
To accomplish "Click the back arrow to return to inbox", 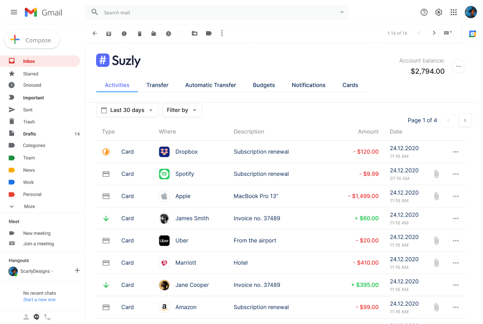I will (95, 33).
